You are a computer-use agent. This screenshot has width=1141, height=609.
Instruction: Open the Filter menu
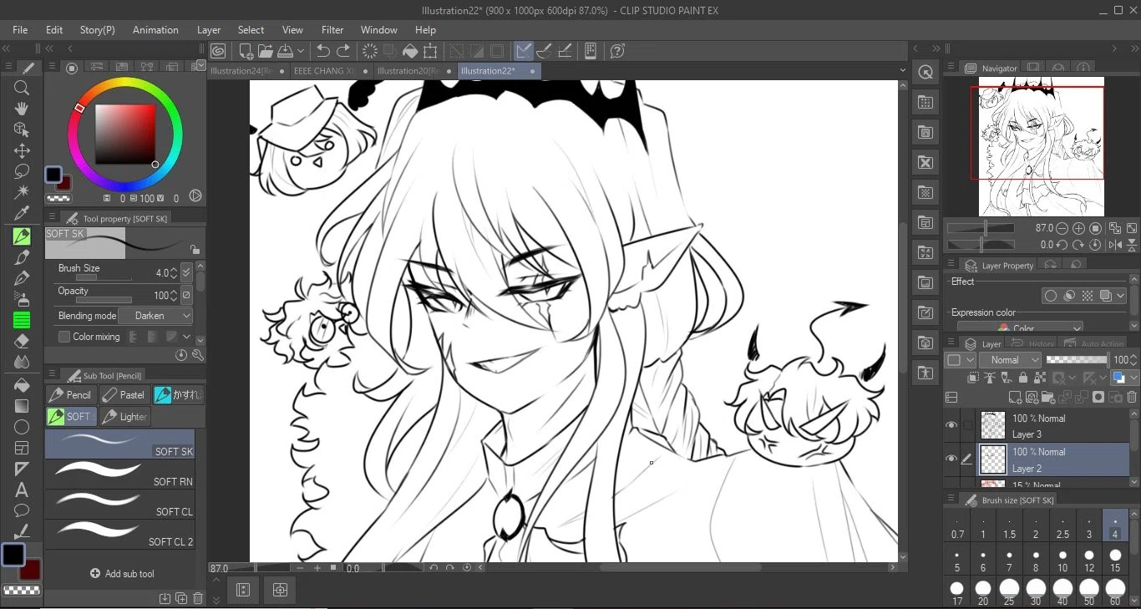[x=332, y=30]
